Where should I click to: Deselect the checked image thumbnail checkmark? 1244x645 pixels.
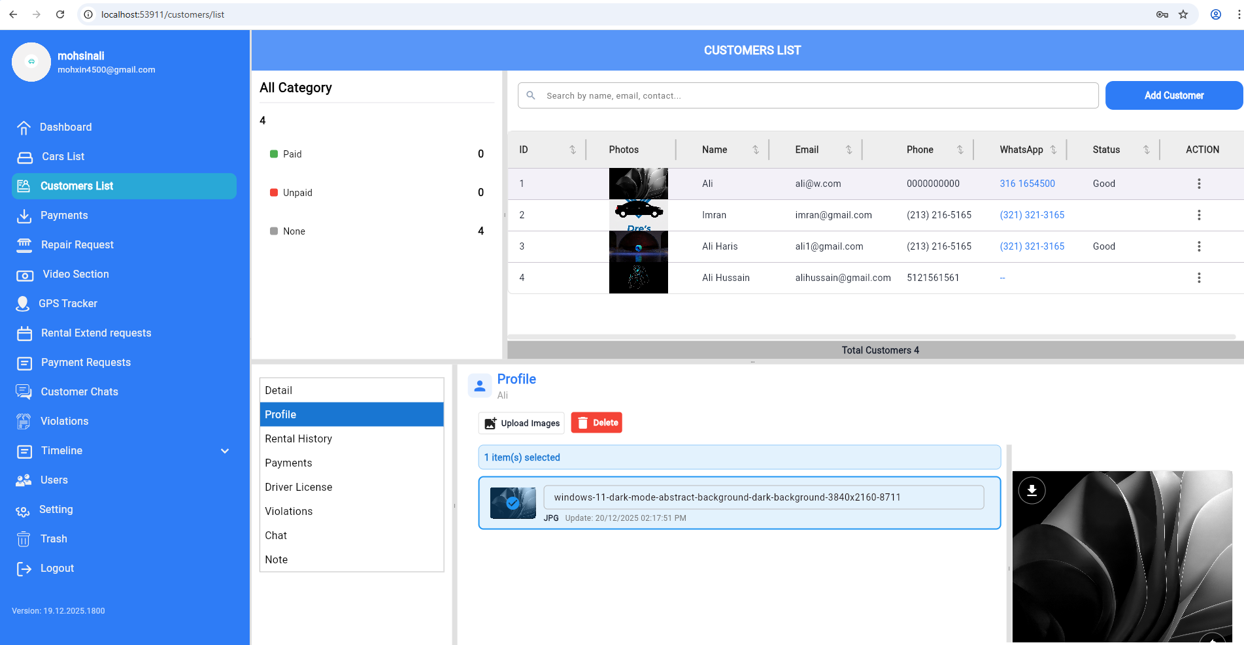tap(513, 503)
